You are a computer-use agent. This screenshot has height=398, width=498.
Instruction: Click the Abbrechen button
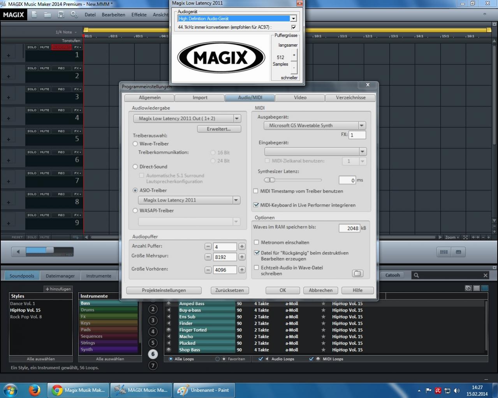click(x=320, y=290)
